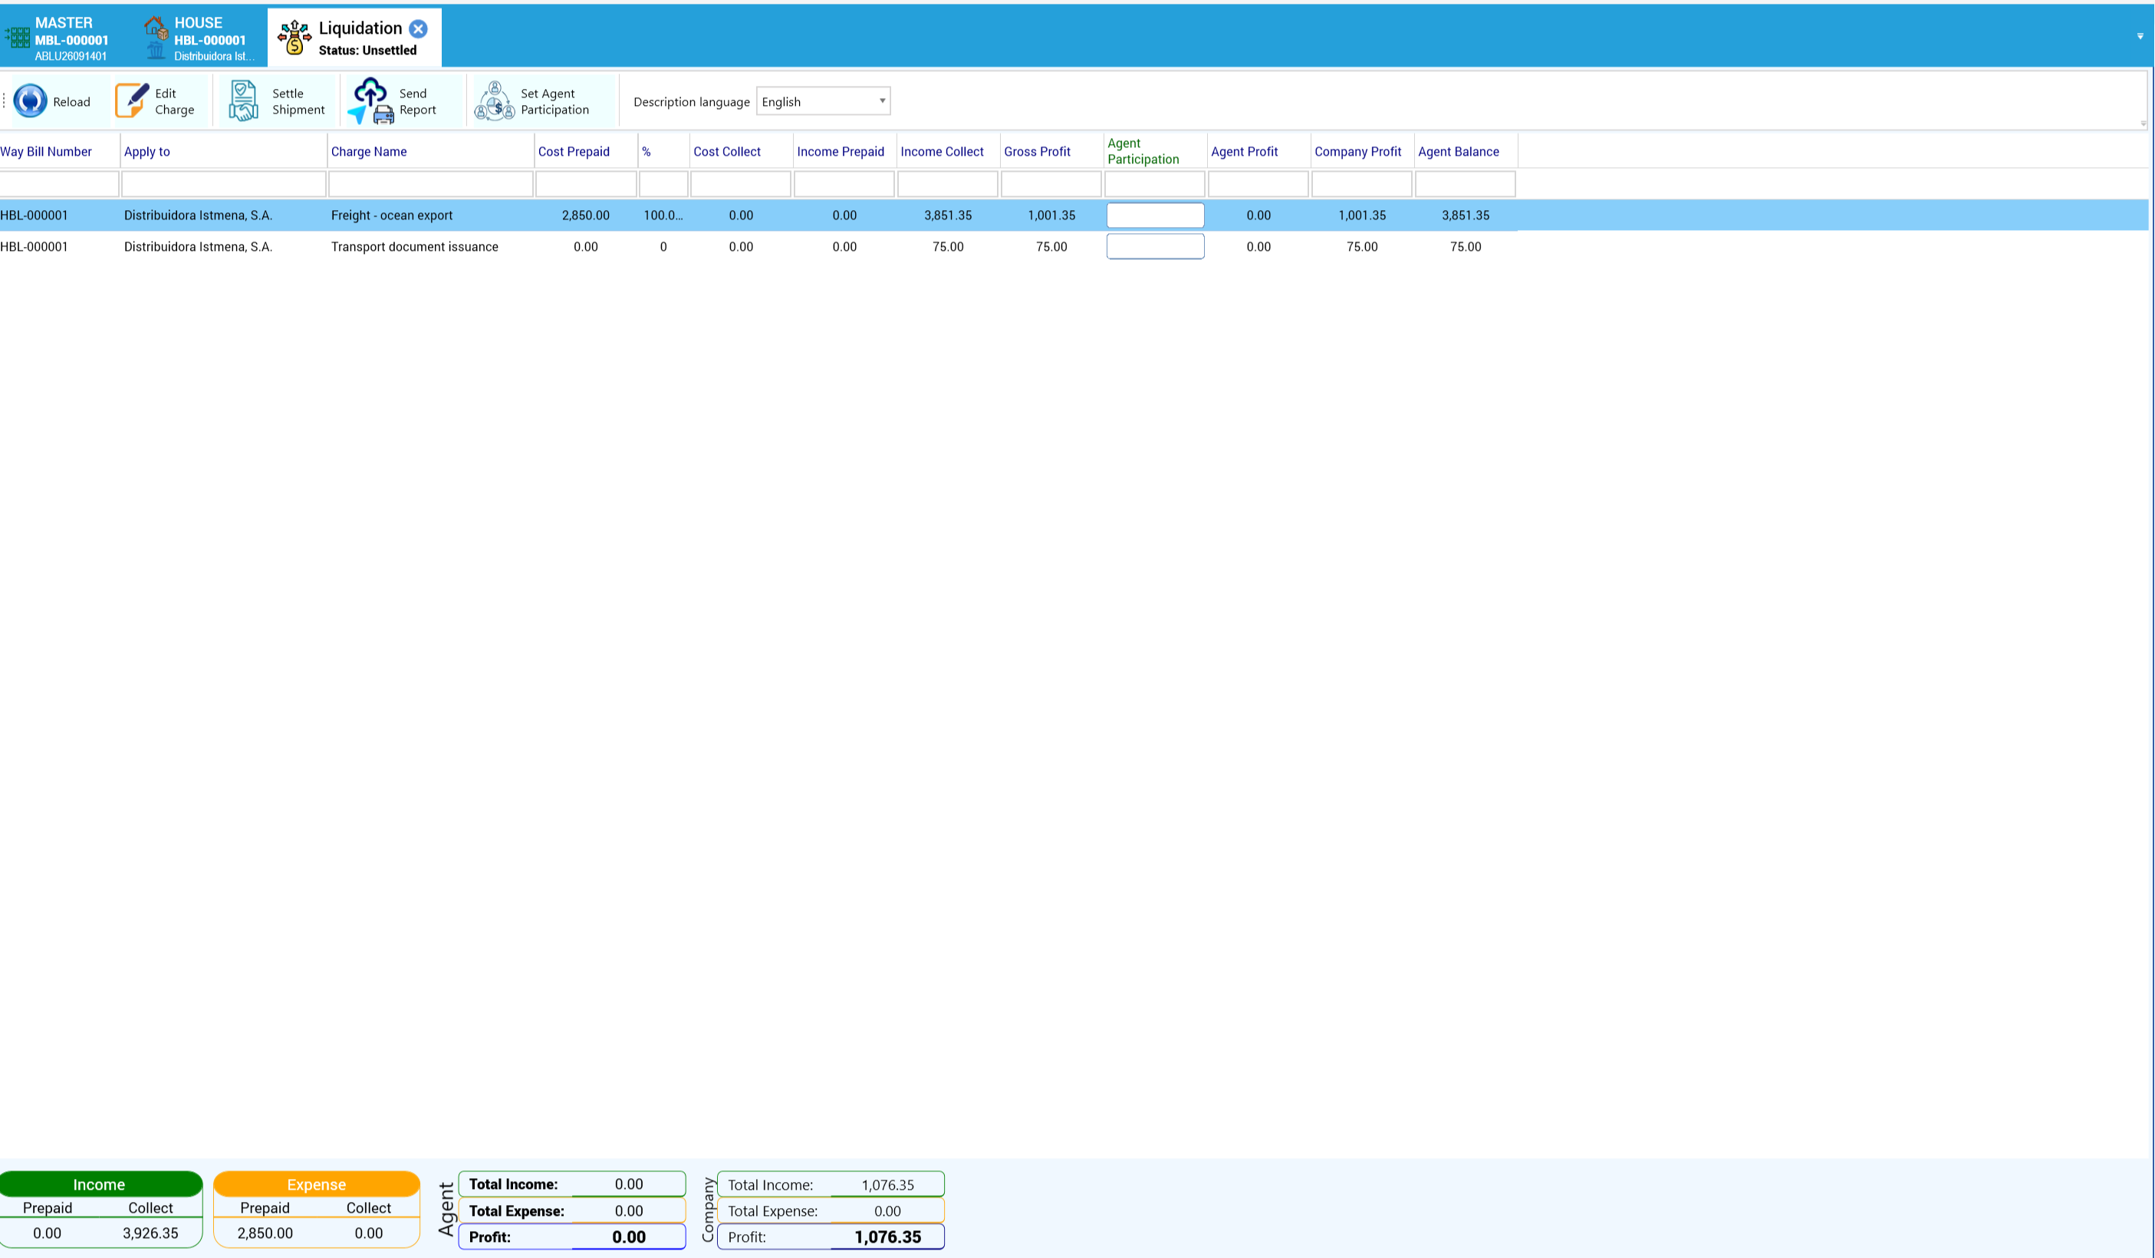Click the Send Report cloud icon
The image size is (2155, 1258).
click(370, 101)
